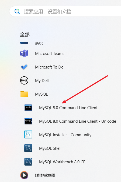This screenshot has height=182, width=121.
Task: Open Command Line Client - Unicode icon
Action: (x=28, y=121)
